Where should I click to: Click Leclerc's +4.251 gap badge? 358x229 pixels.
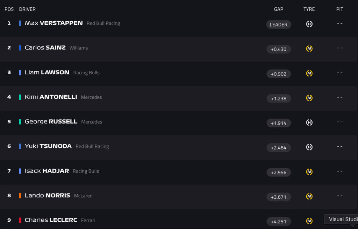click(x=279, y=221)
